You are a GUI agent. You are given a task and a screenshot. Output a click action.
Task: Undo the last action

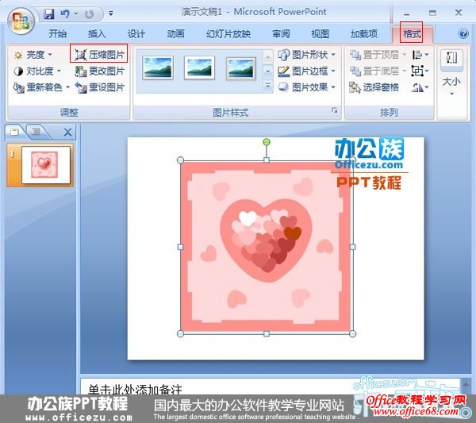(65, 13)
